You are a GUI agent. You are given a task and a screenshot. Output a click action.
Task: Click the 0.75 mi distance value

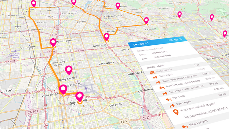(x=210, y=78)
